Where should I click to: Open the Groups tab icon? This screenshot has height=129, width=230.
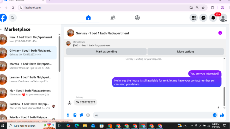(137, 18)
